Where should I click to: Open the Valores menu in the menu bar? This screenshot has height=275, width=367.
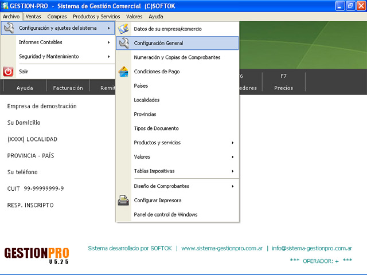[134, 17]
